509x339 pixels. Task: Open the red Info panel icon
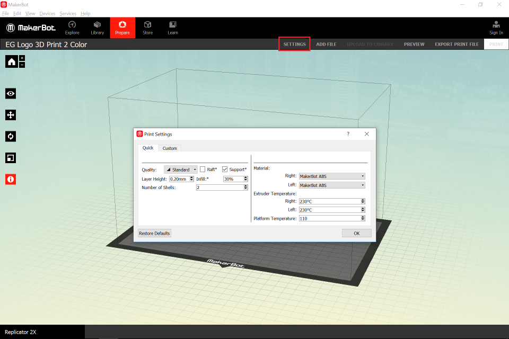tap(11, 180)
